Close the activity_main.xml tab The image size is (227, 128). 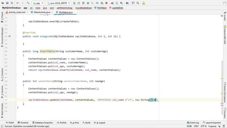[x=27, y=12]
